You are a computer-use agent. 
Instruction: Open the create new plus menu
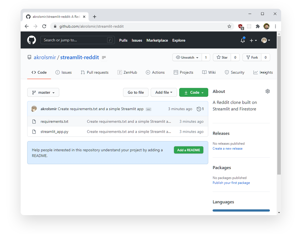pyautogui.click(x=253, y=41)
